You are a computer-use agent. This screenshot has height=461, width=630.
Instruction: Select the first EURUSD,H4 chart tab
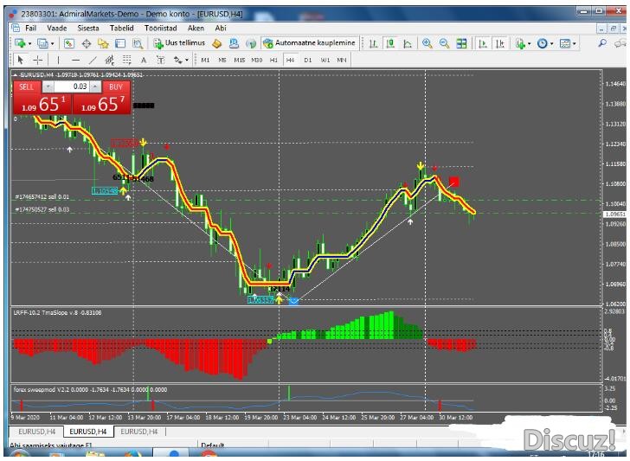36,432
